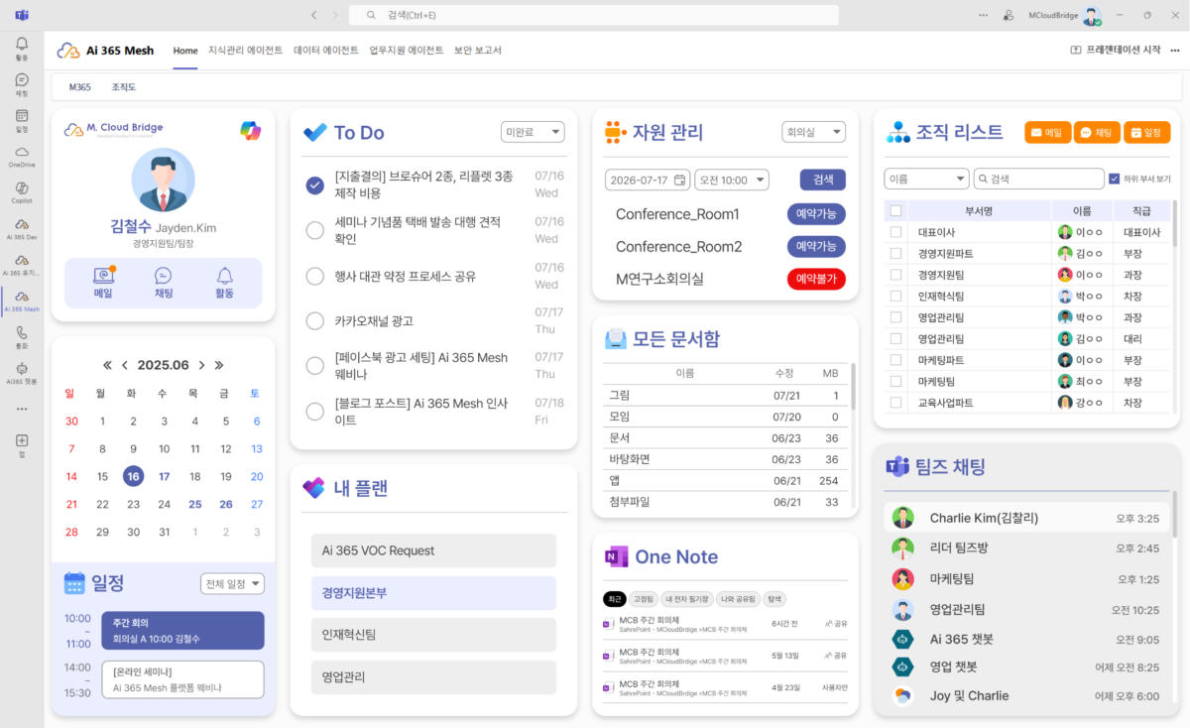The height and width of the screenshot is (728, 1190).
Task: Go to next month in the calendar
Action: click(201, 365)
